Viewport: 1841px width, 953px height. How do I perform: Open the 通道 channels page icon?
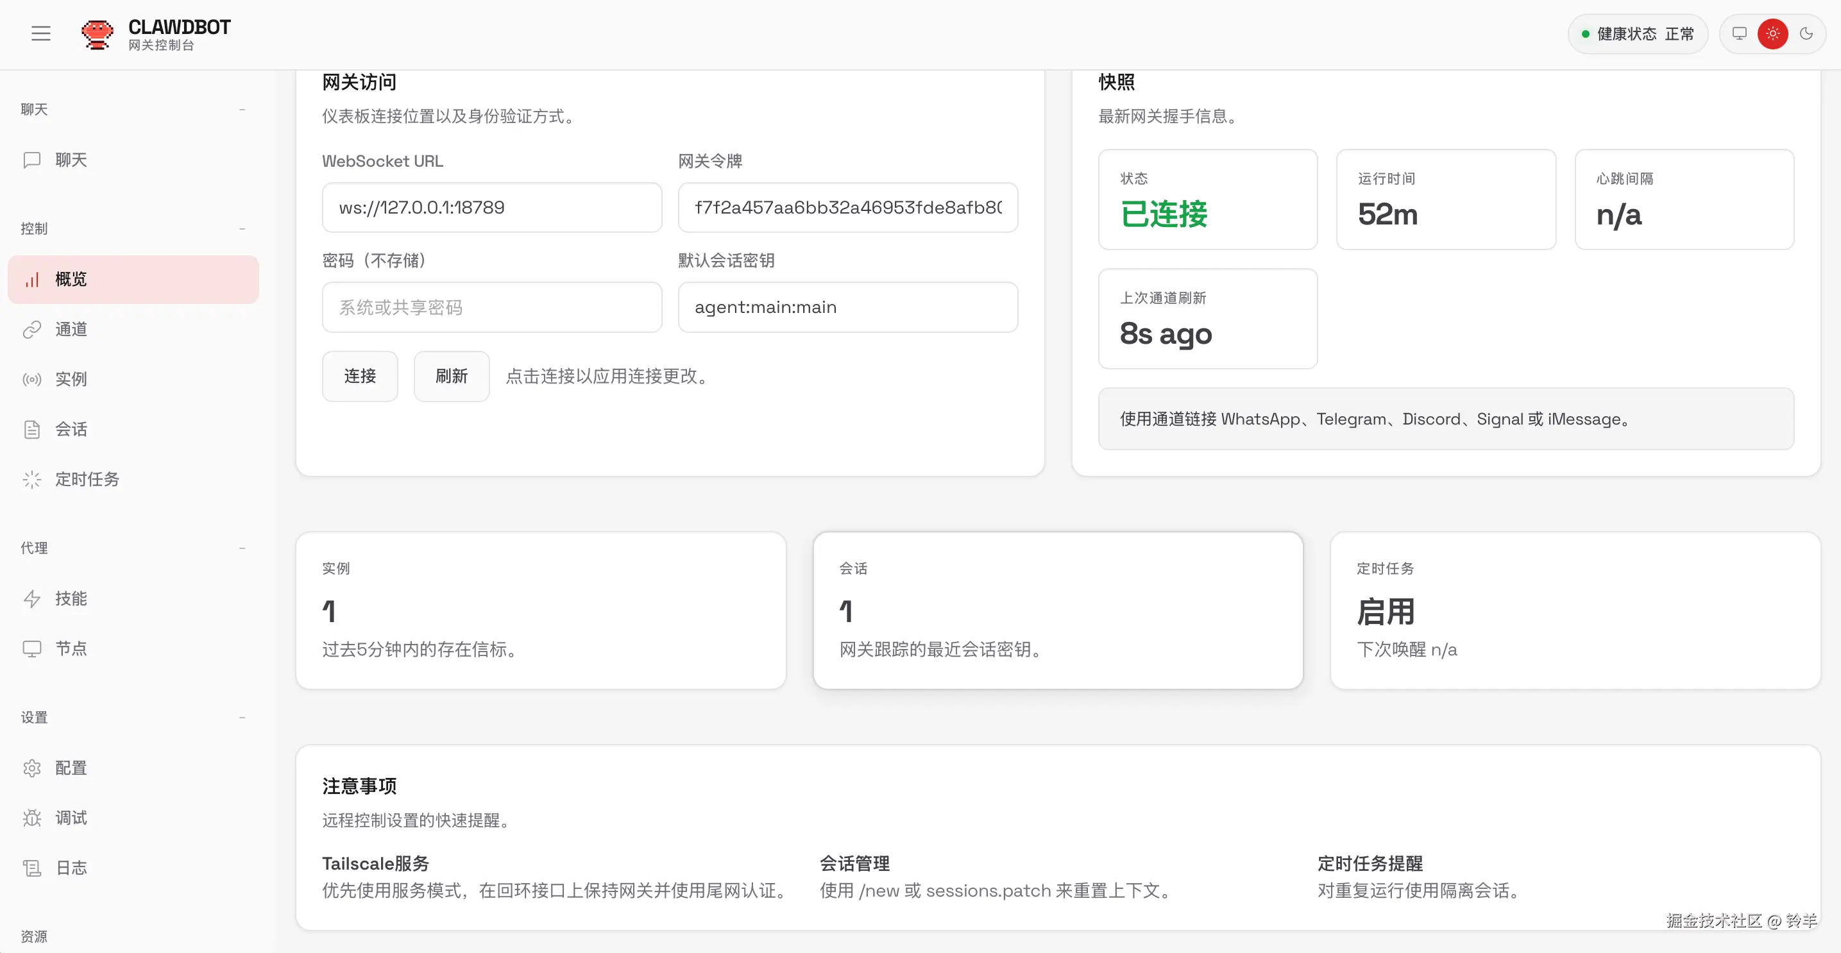(31, 330)
